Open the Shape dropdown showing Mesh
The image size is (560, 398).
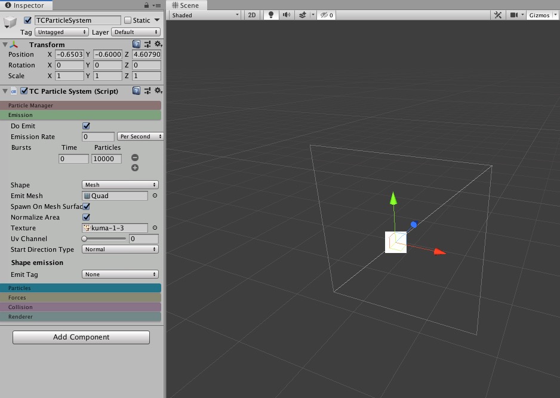[x=120, y=185]
